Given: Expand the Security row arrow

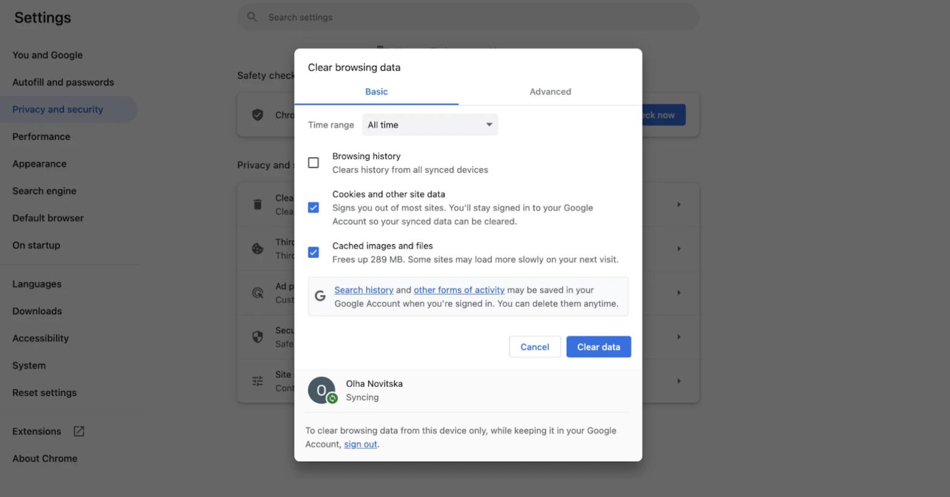Looking at the screenshot, I should click(x=679, y=337).
